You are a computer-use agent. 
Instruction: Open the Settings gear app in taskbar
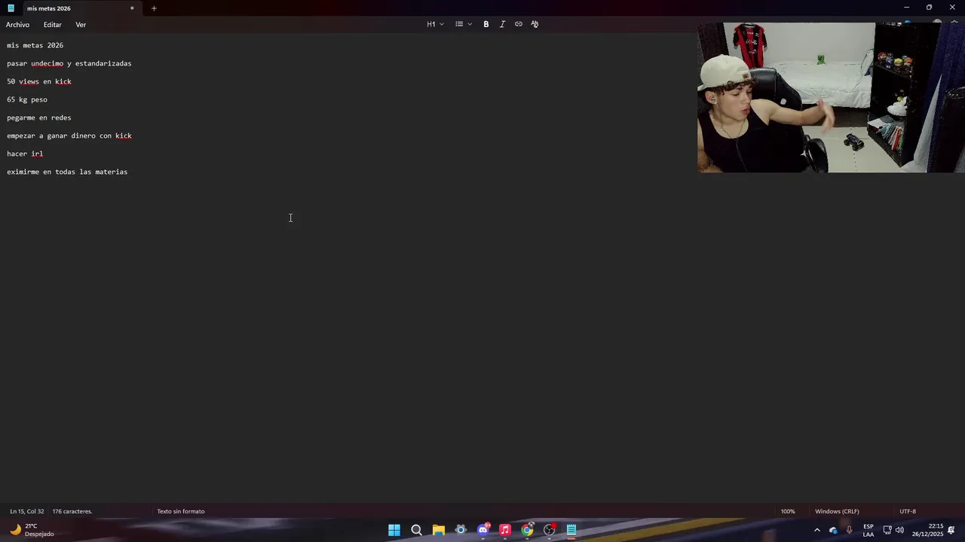pyautogui.click(x=461, y=530)
